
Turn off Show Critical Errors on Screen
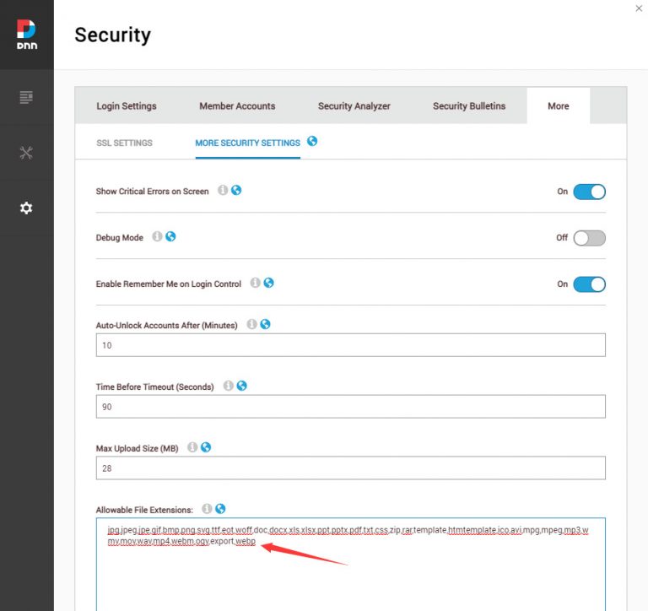tap(589, 192)
